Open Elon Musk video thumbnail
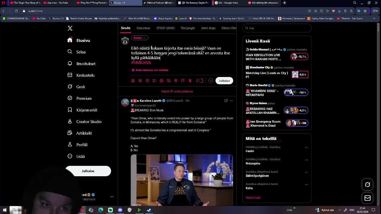The width and height of the screenshot is (381, 214). [182, 180]
